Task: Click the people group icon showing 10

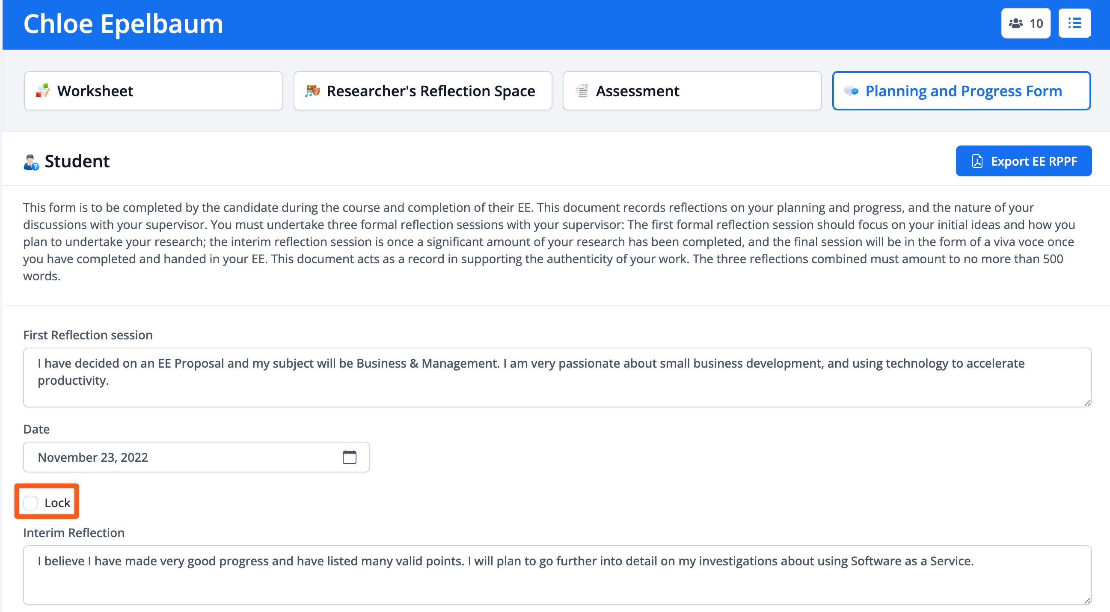Action: (1015, 23)
